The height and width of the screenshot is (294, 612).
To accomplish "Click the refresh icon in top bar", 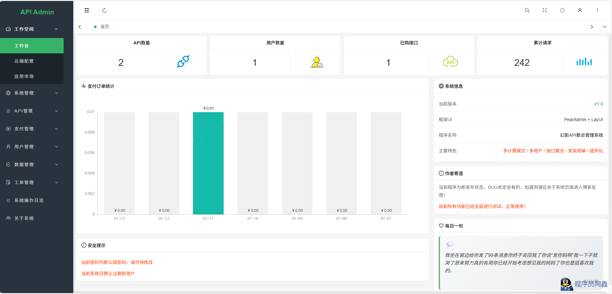I will coord(104,11).
